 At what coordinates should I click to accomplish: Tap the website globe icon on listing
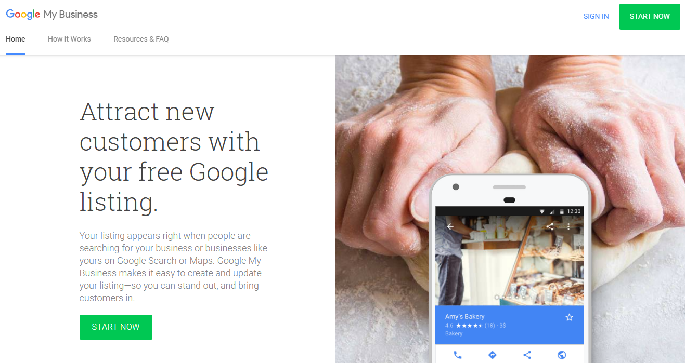tap(562, 355)
